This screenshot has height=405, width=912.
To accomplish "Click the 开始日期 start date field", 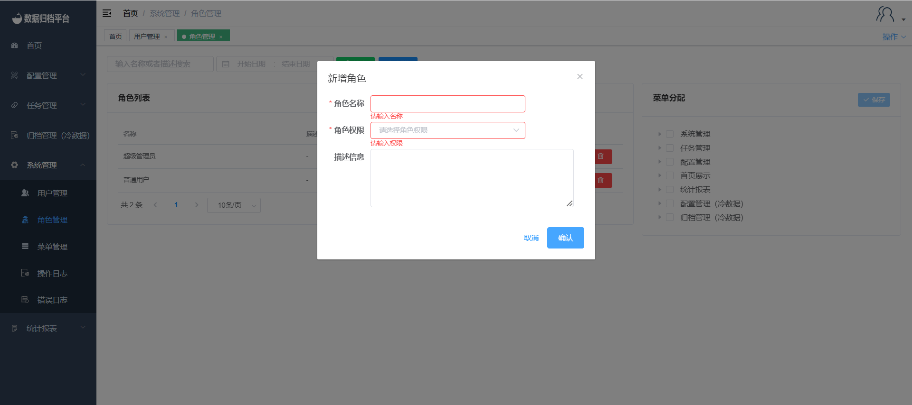I will [251, 64].
